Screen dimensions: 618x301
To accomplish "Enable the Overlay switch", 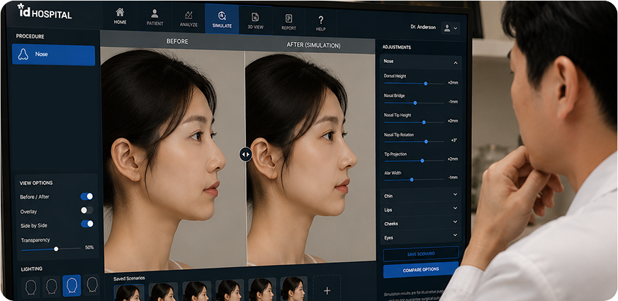I will point(87,210).
